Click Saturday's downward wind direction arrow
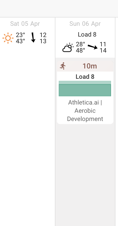This screenshot has width=118, height=226. tap(33, 38)
